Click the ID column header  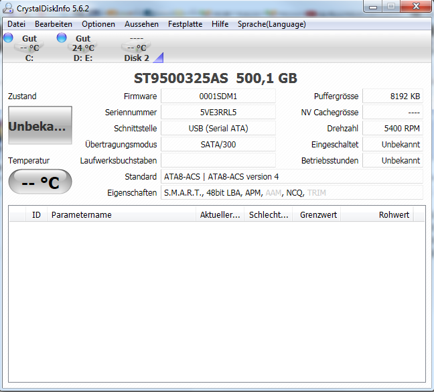coord(36,215)
